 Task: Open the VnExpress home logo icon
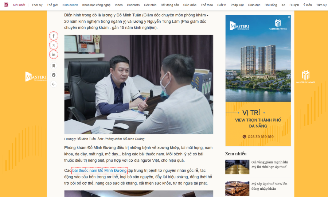(6, 5)
